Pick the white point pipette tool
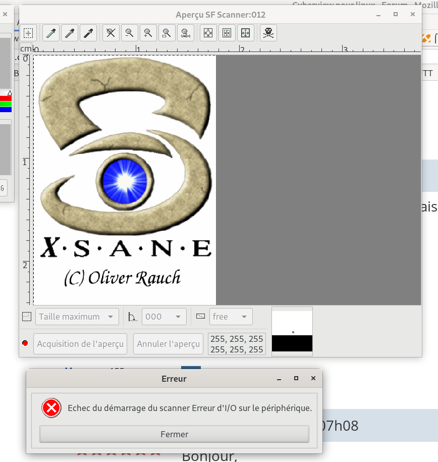The height and width of the screenshot is (462, 438). pyautogui.click(x=51, y=33)
